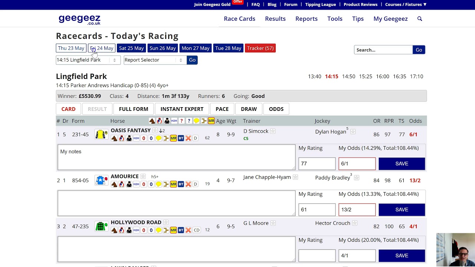Image resolution: width=475 pixels, height=267 pixels.
Task: Click Oasis Fantasy BT icon
Action: point(181,138)
